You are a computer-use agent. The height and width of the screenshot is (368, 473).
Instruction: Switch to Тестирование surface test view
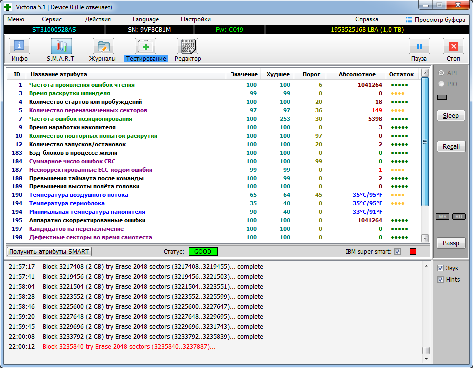click(x=145, y=46)
